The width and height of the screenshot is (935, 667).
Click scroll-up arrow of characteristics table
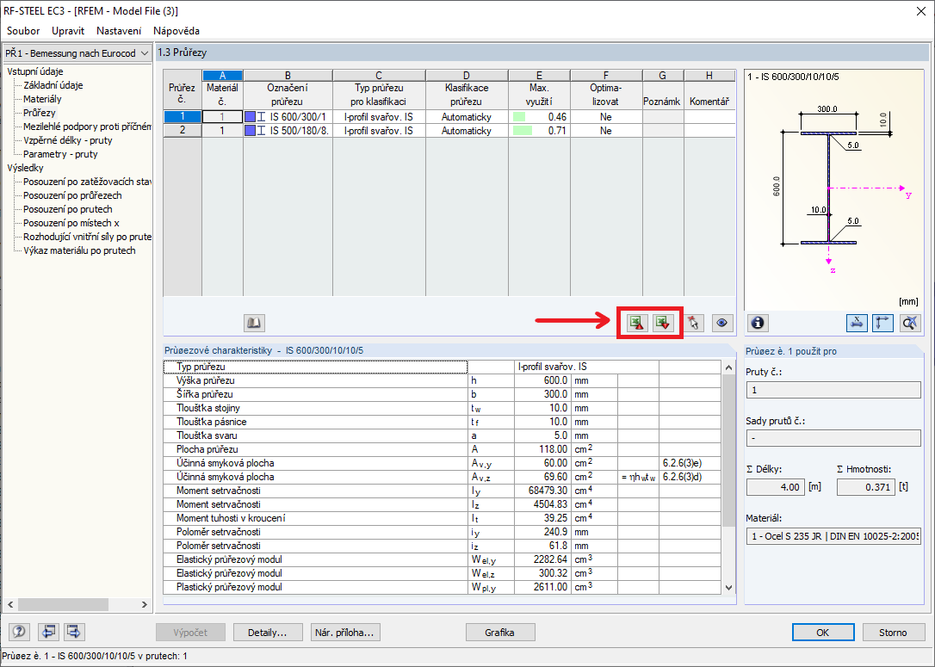[x=728, y=367]
